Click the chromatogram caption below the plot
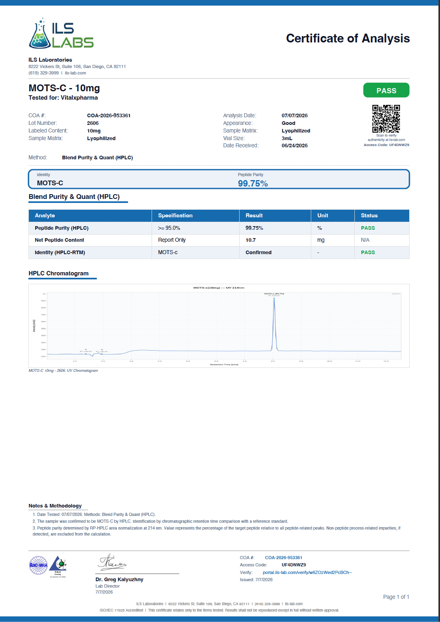This screenshot has width=440, height=622. tap(63, 371)
